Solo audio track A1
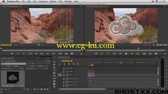 pyautogui.click(x=76, y=79)
